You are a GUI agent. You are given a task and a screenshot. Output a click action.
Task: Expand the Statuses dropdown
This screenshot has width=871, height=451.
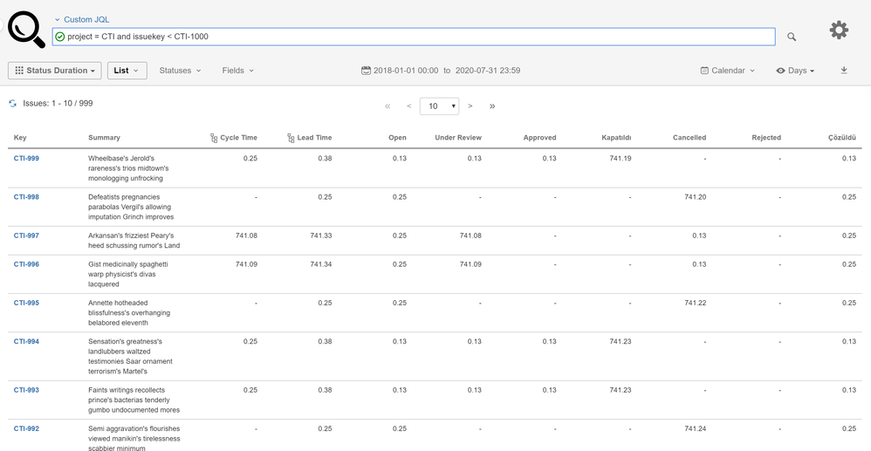[x=180, y=71]
